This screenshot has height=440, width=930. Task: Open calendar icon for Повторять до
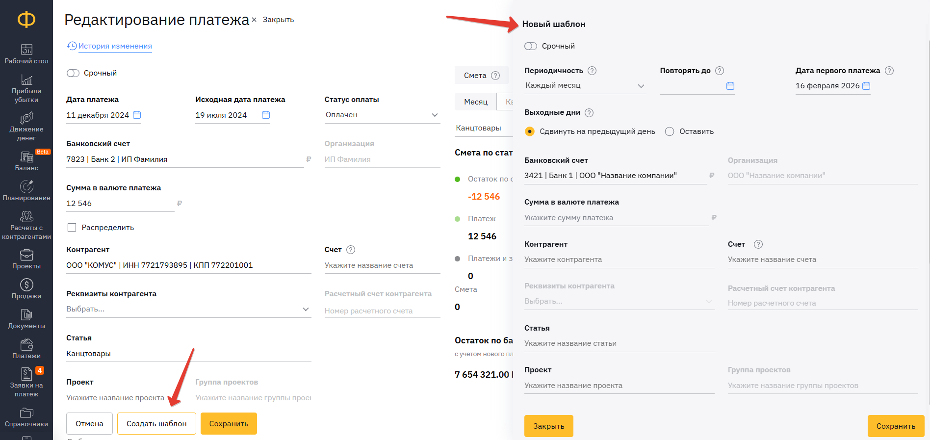[730, 86]
